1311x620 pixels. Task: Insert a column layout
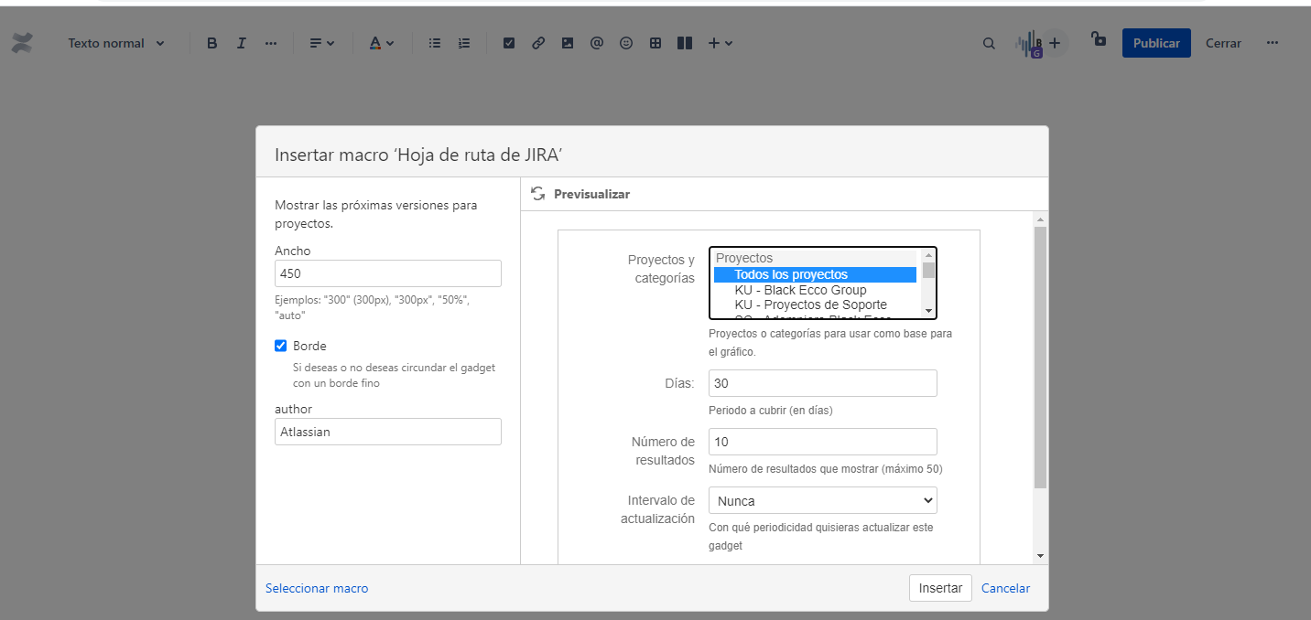(x=685, y=43)
